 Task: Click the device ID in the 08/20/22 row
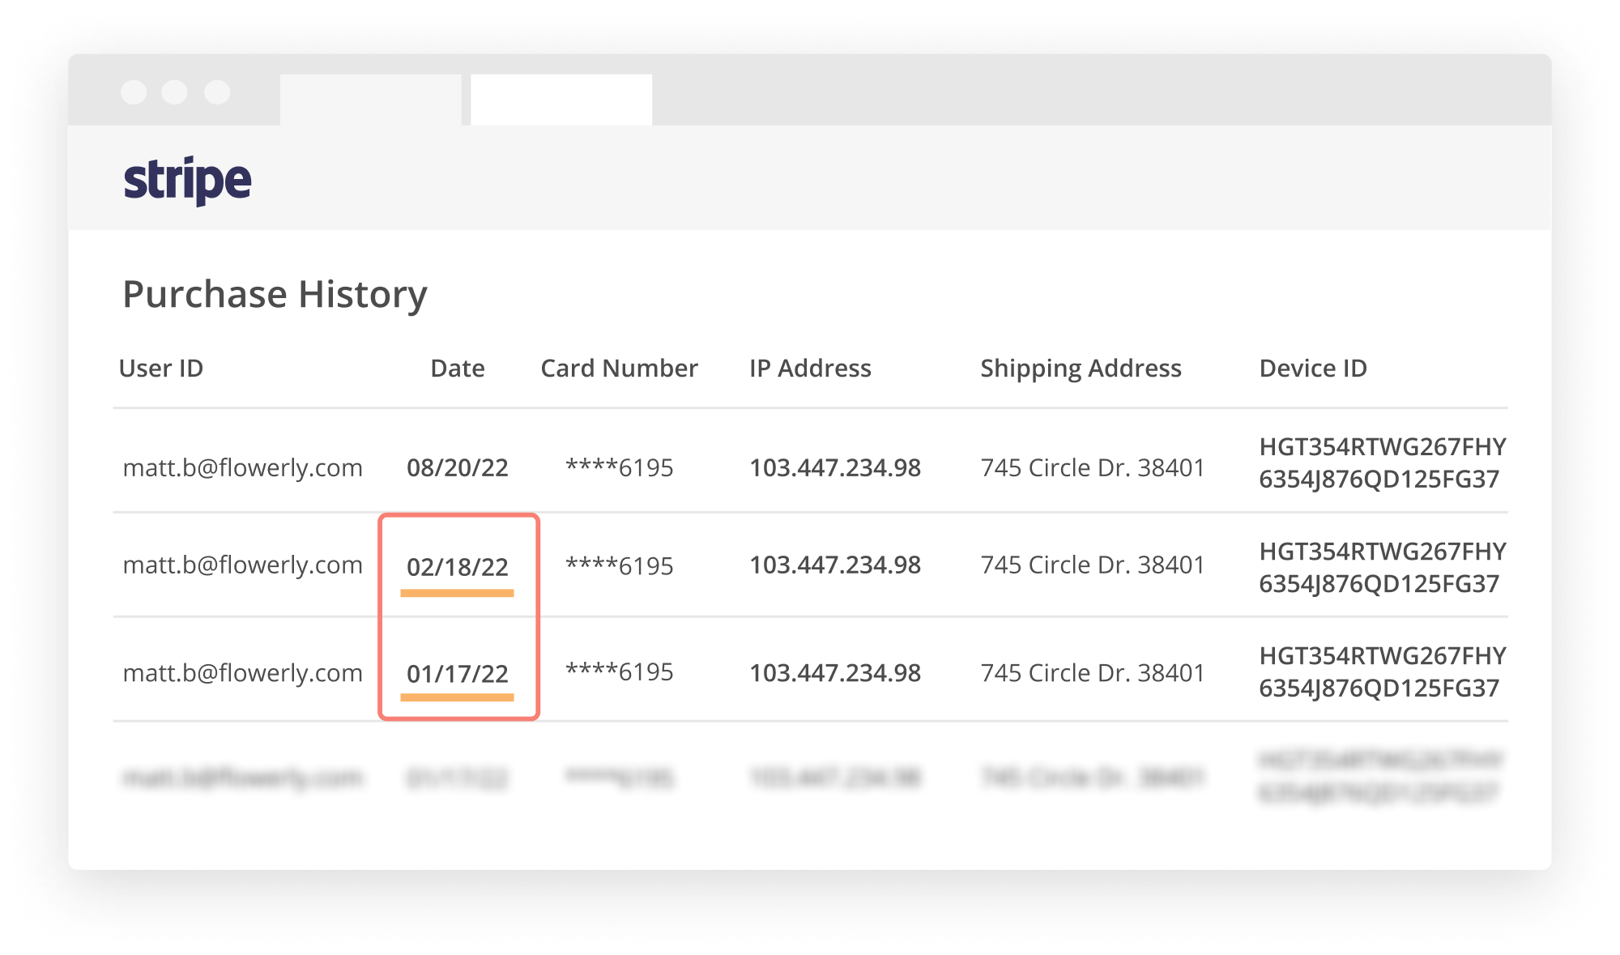pos(1382,463)
